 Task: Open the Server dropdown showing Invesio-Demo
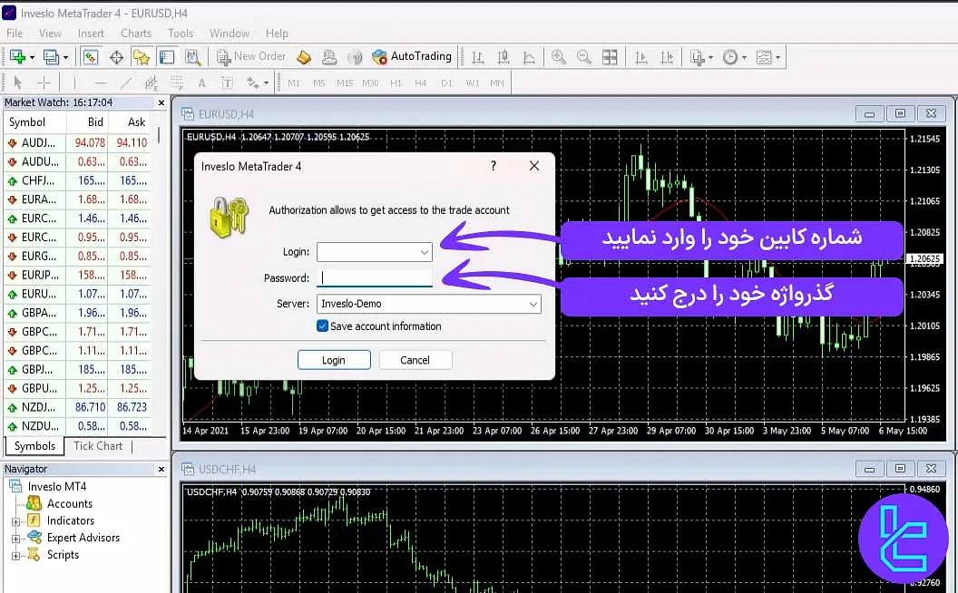[533, 304]
